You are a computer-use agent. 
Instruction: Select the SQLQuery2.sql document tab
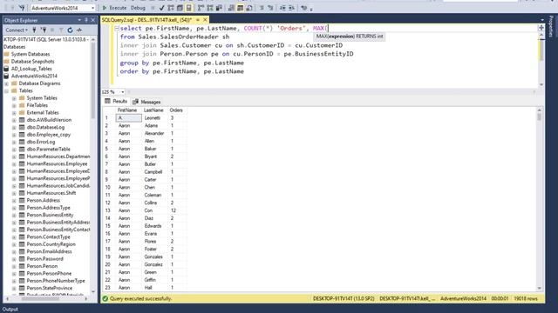(146, 20)
